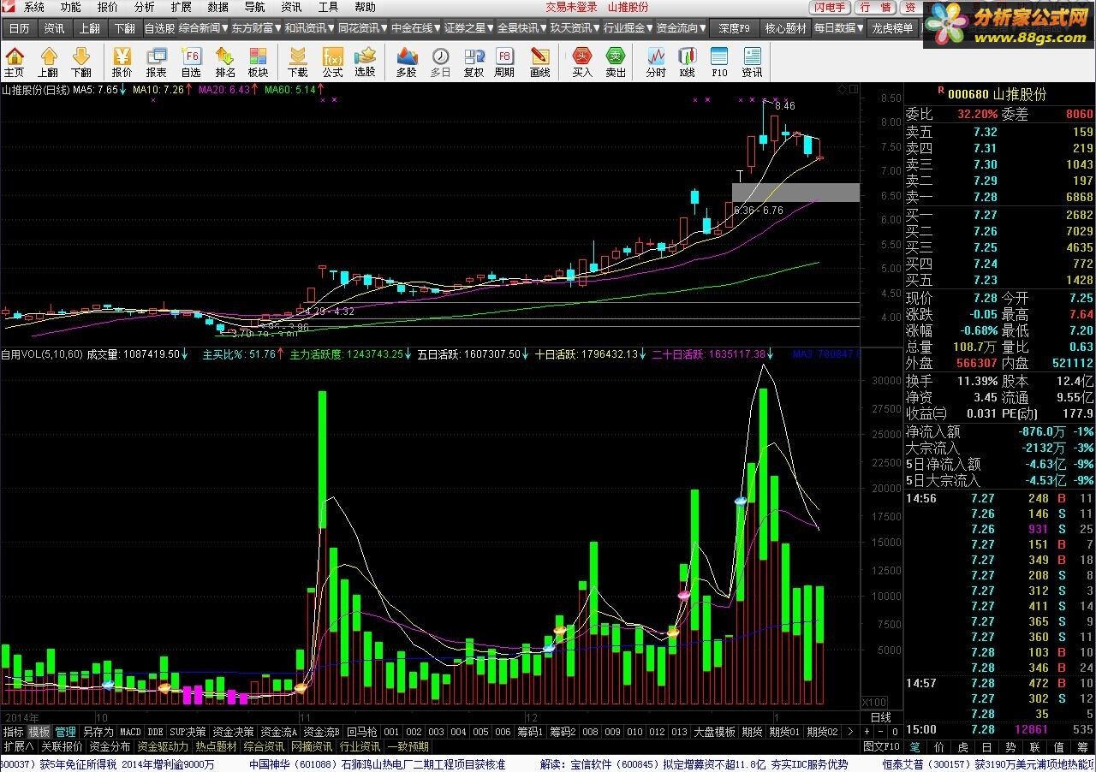
Task: Expand the 和讯资讯 dropdown
Action: (x=310, y=27)
